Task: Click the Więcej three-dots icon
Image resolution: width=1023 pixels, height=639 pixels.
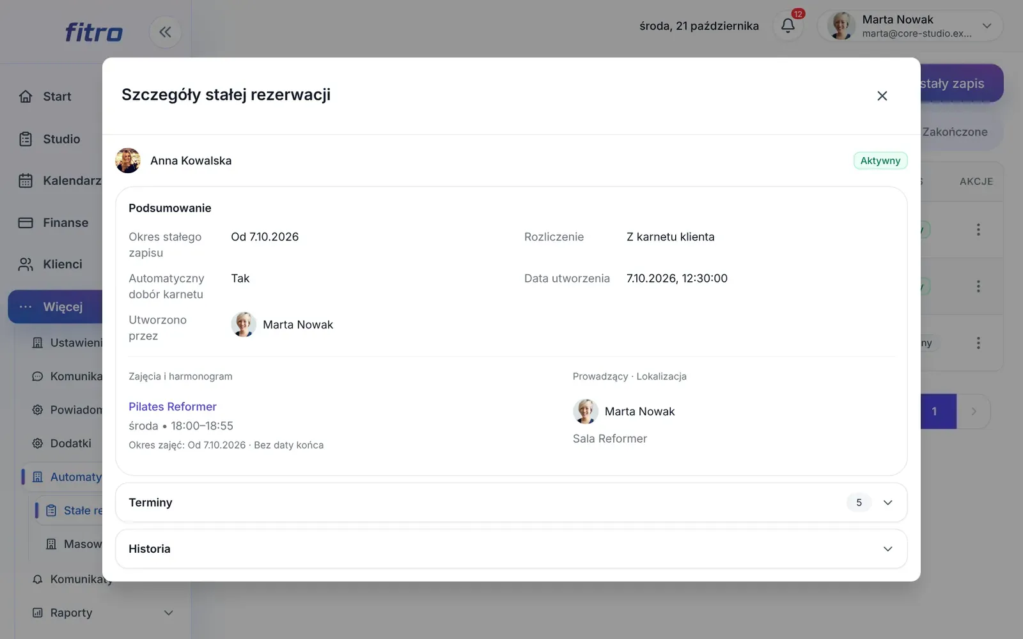Action: point(26,307)
